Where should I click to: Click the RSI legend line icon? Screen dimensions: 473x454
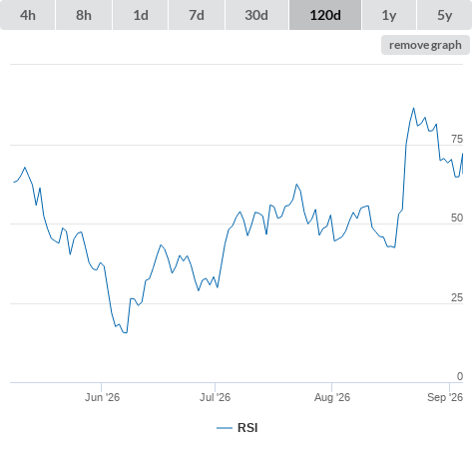[225, 428]
